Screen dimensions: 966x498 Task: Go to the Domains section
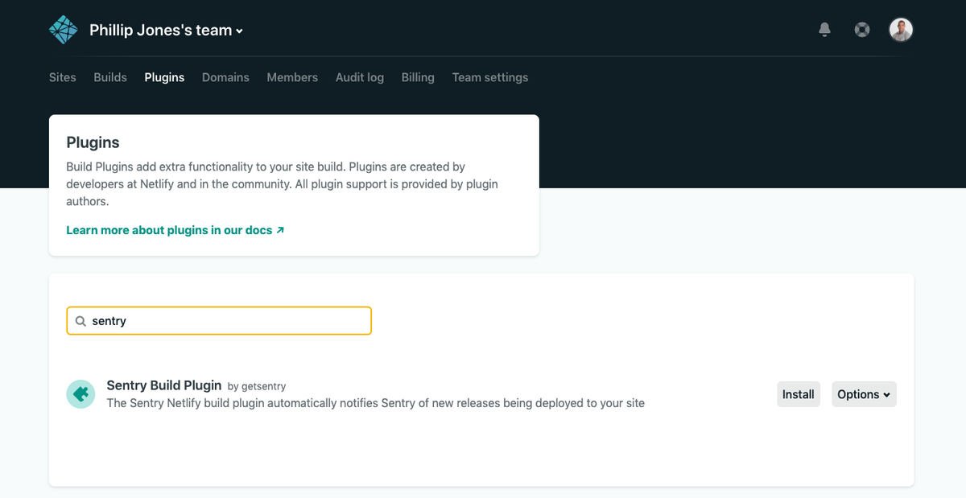click(225, 77)
